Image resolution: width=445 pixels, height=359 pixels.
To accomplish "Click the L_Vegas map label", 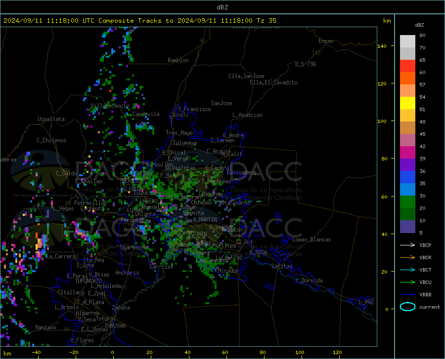I will pyautogui.click(x=63, y=208).
